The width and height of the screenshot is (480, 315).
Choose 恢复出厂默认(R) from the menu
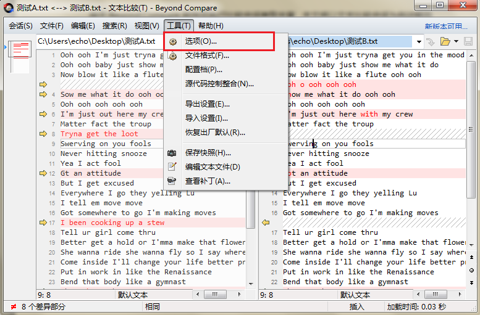click(215, 133)
